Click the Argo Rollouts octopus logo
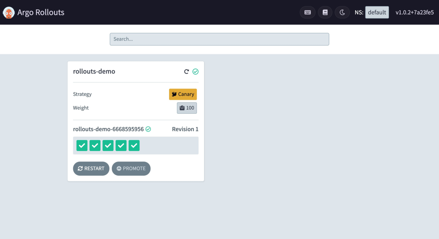439x239 pixels. [9, 12]
